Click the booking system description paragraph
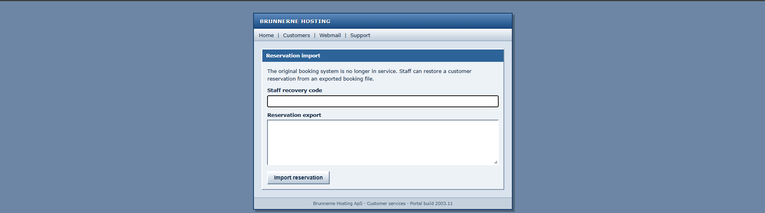 click(x=369, y=75)
